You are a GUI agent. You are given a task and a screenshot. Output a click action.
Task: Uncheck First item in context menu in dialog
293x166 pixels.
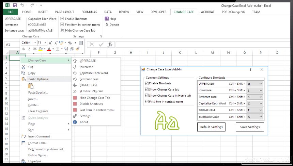pos(147,101)
